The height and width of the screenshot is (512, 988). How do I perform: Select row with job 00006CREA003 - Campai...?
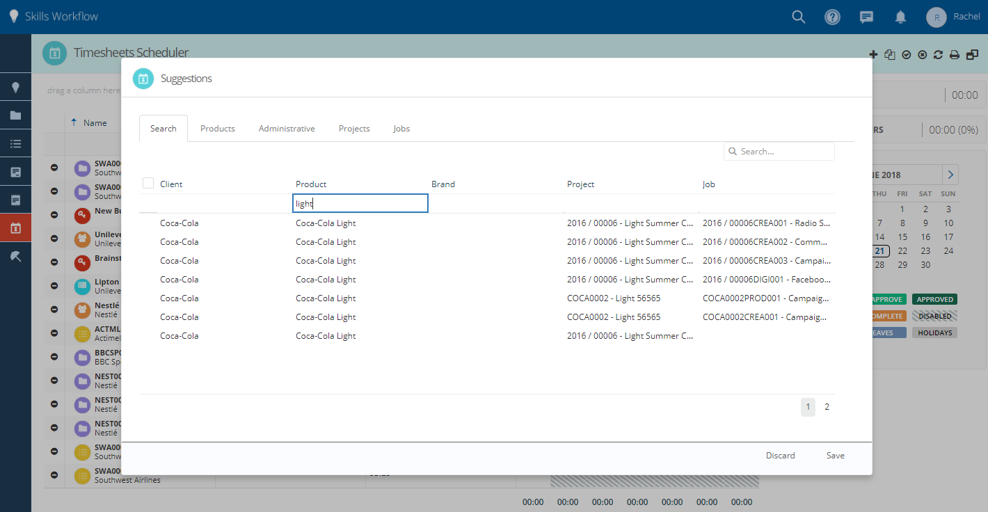487,261
